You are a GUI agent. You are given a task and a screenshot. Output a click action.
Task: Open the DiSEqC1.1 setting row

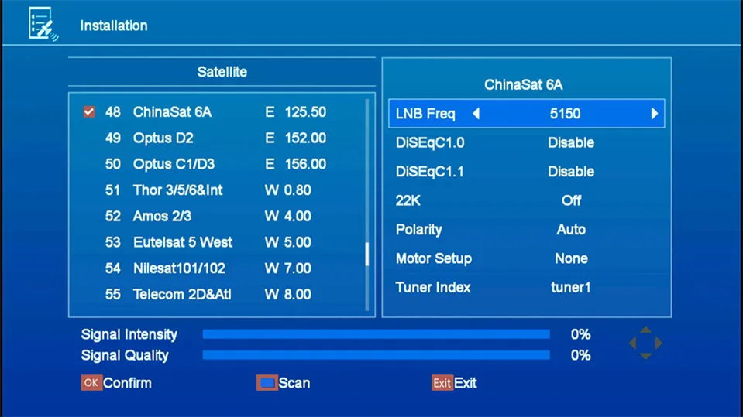click(526, 171)
